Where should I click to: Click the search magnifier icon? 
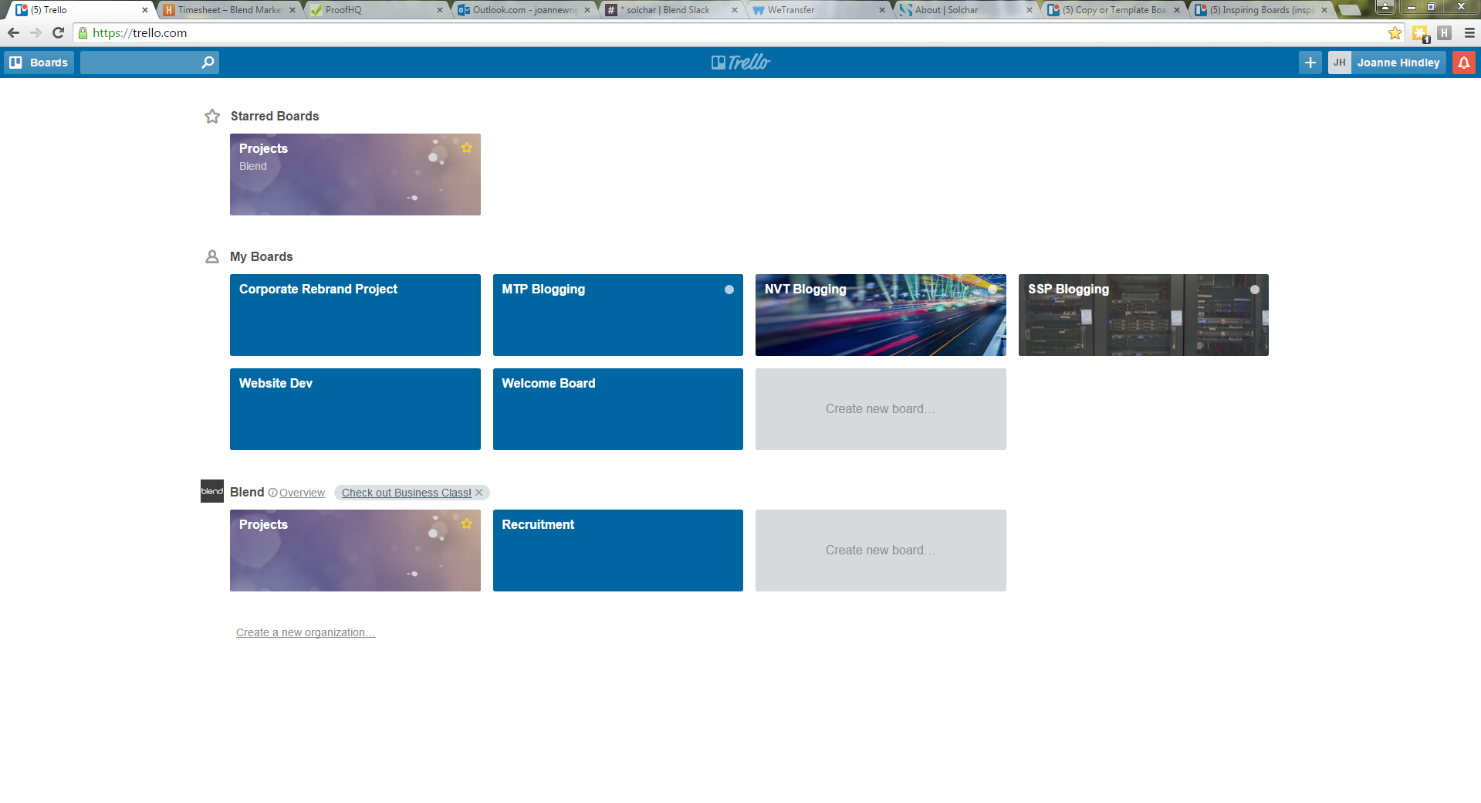(208, 63)
